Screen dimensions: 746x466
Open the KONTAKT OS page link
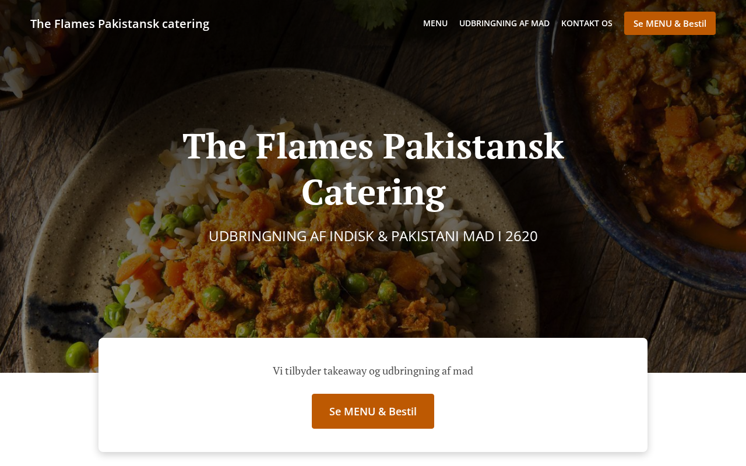tap(587, 23)
